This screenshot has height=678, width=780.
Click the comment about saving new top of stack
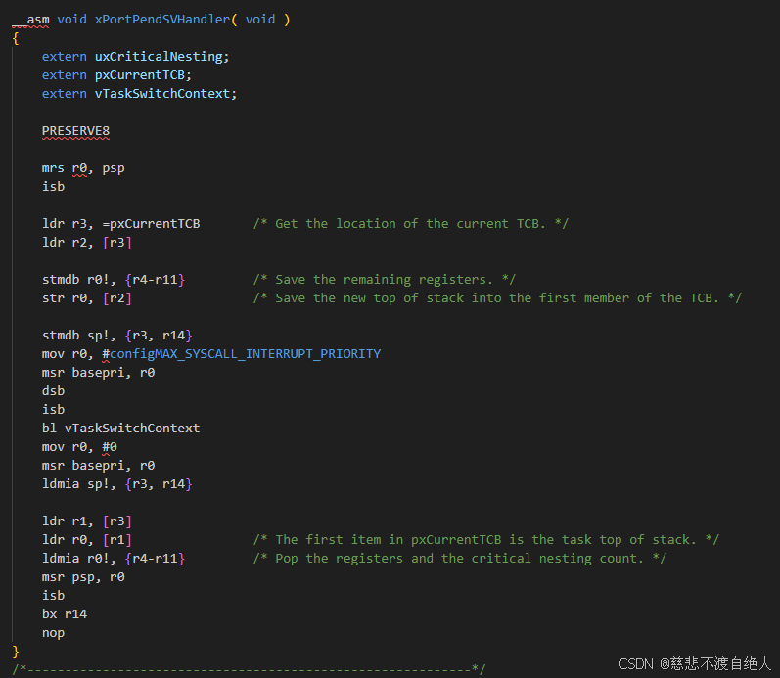click(x=497, y=298)
